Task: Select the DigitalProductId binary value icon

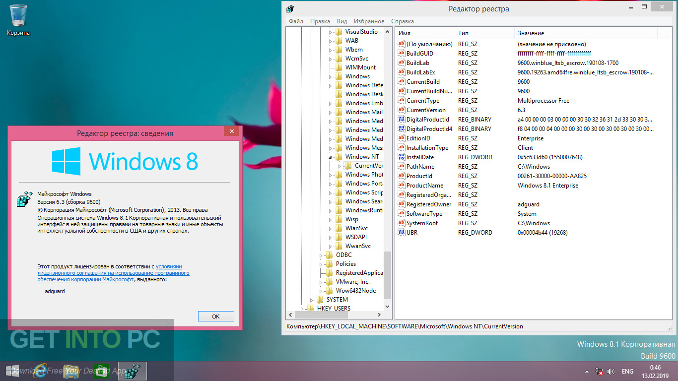Action: pos(402,120)
